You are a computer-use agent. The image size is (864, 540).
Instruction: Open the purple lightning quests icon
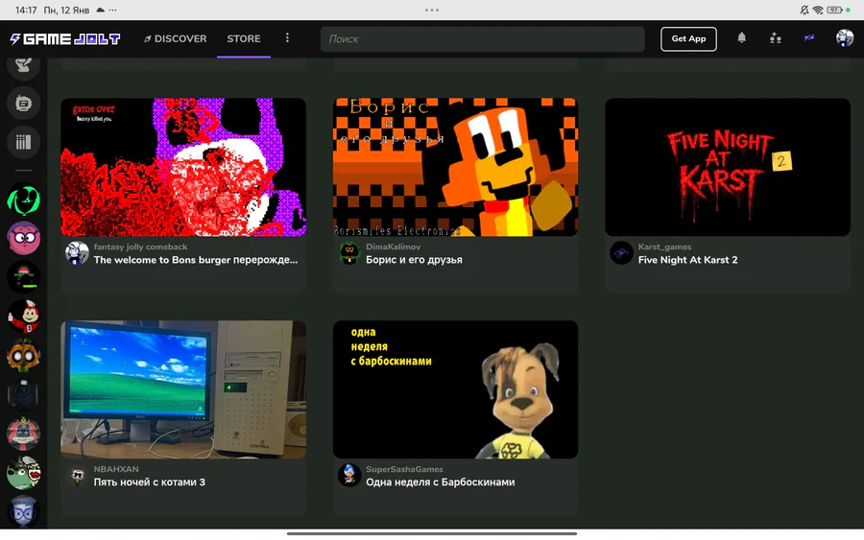click(809, 38)
